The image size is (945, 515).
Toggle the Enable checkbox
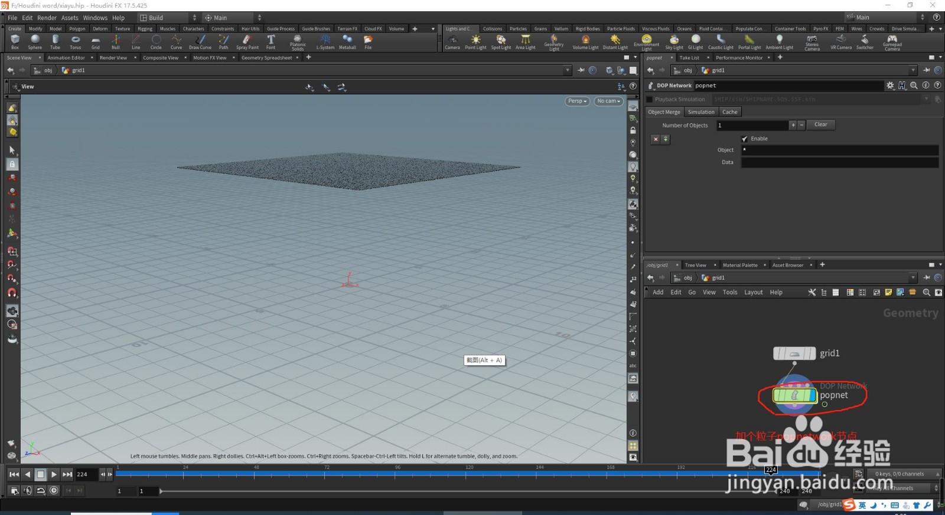coord(744,139)
